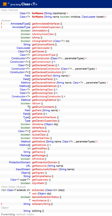Screen dimensions: 112x216
Task: Open the getModifiers method link
Action: point(39,149)
